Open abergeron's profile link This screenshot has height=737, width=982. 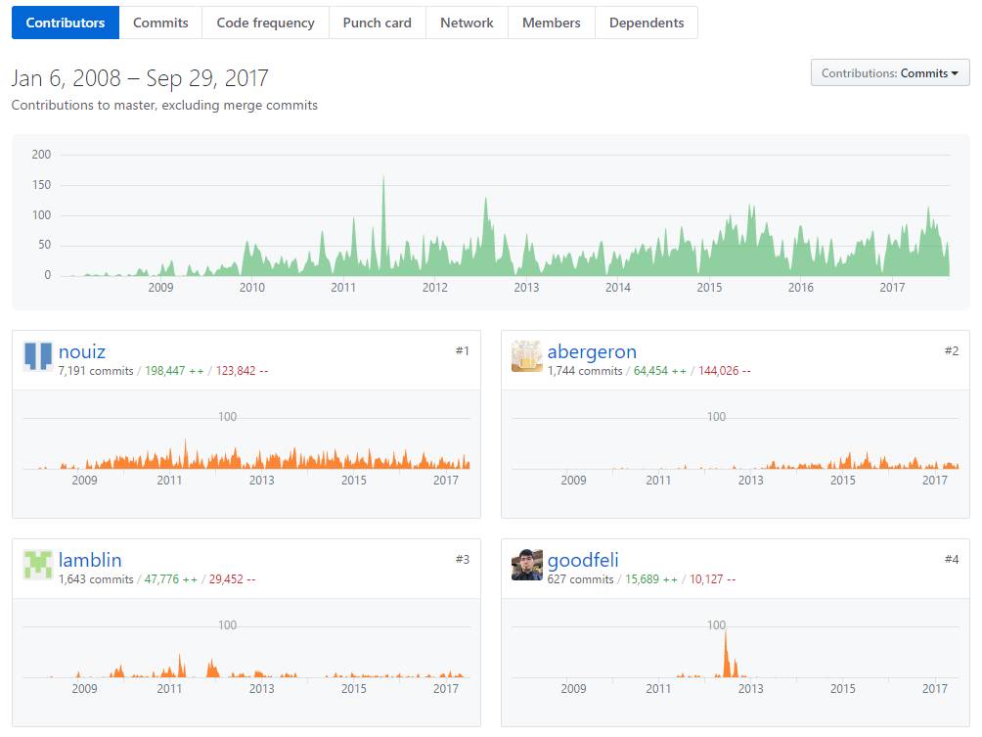(592, 351)
